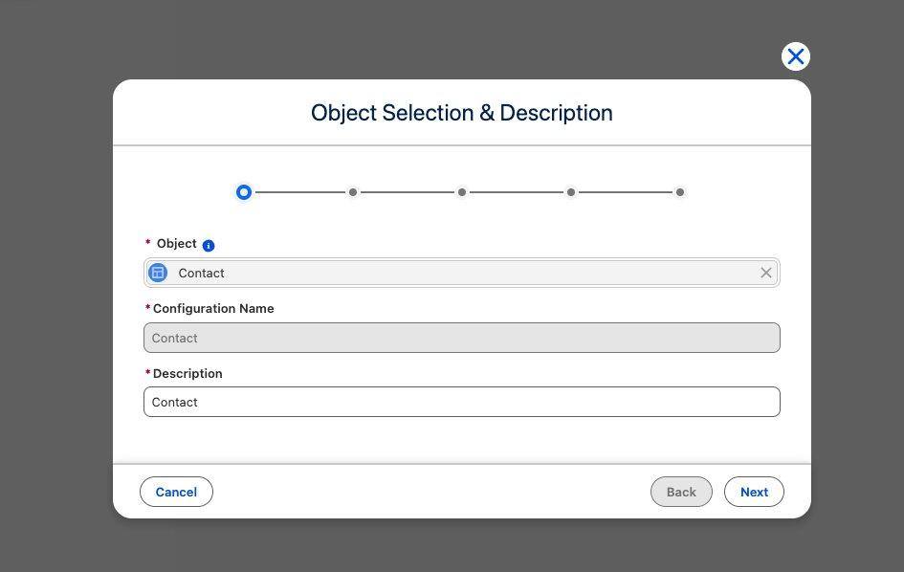Cancel the configuration wizard
Image resolution: width=904 pixels, height=572 pixels.
176,492
